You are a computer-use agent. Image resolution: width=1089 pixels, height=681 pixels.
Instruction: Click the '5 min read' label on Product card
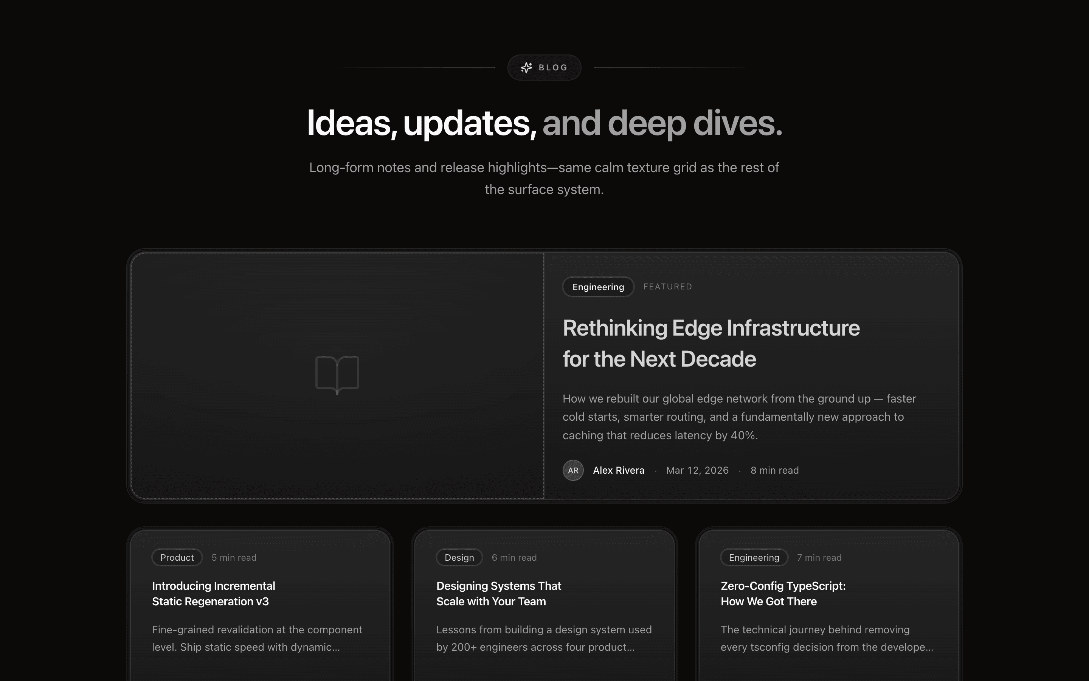tap(234, 557)
